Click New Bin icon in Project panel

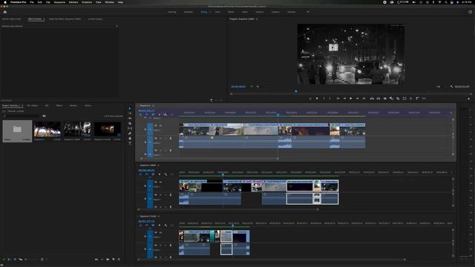(108, 260)
